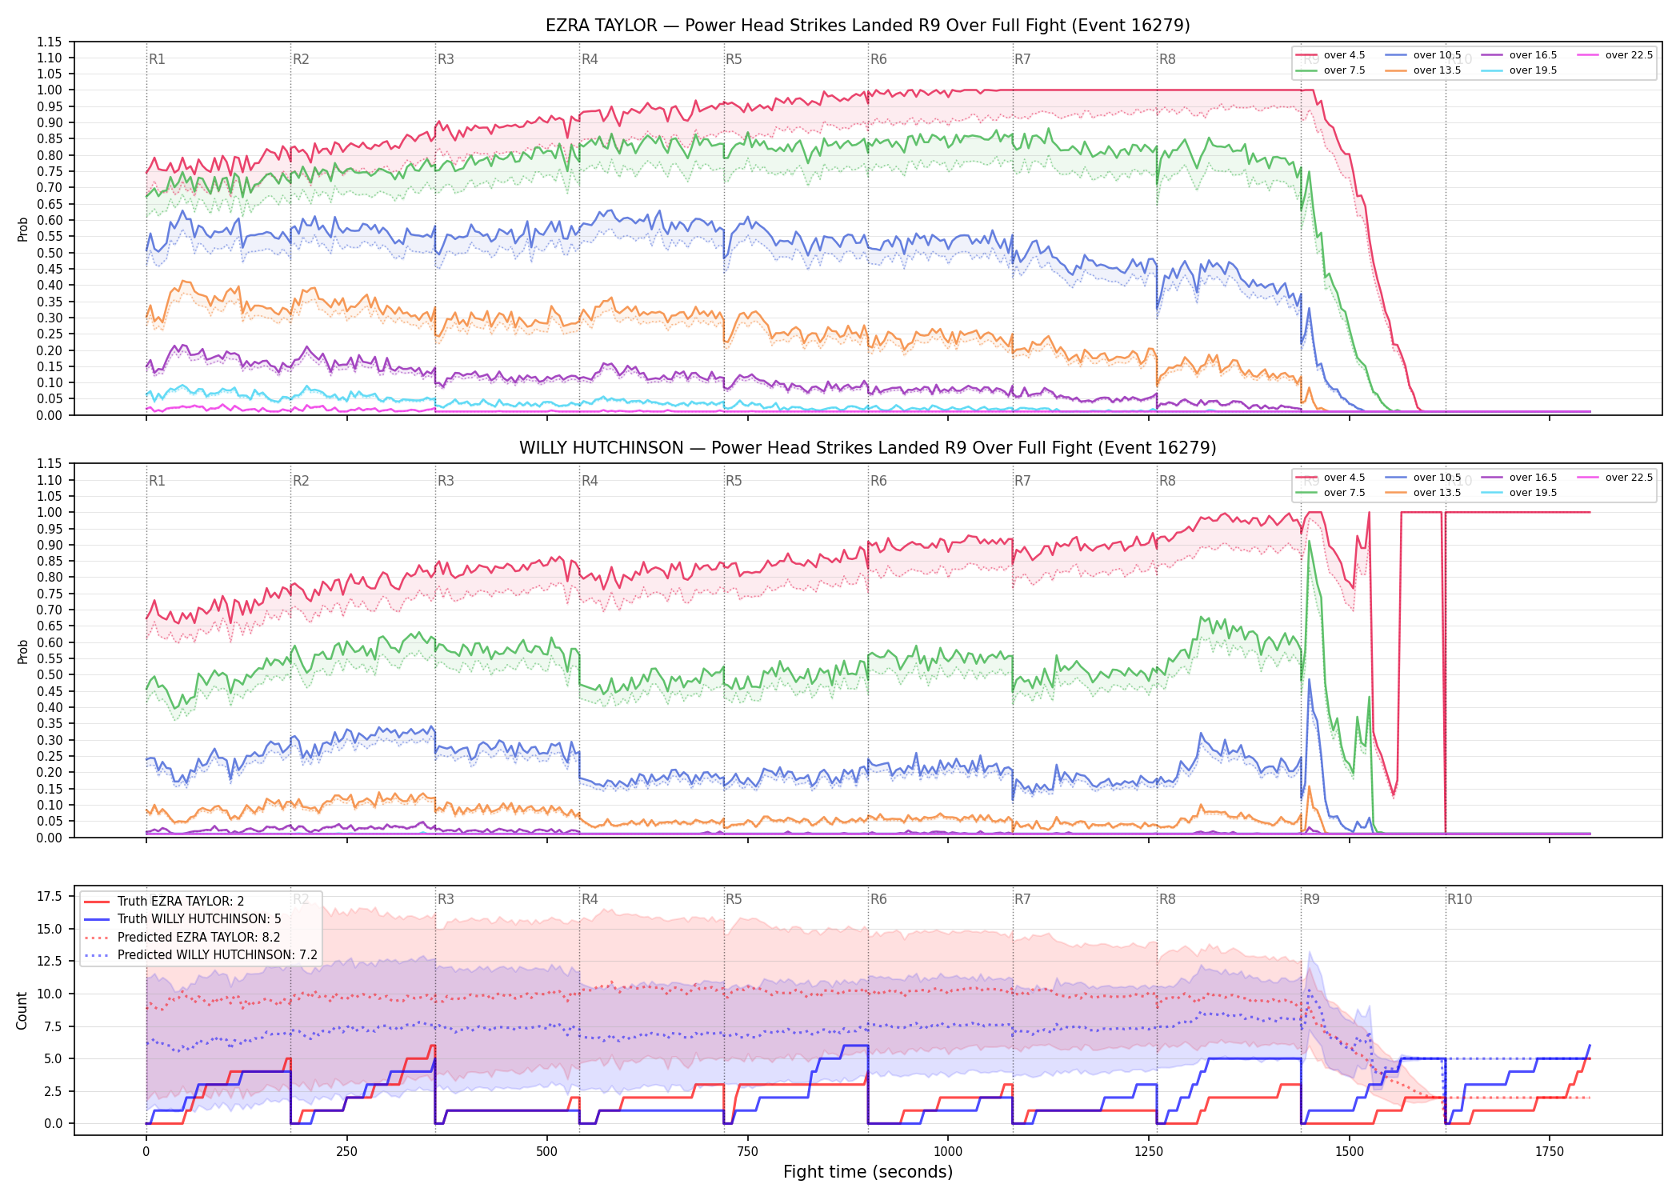The width and height of the screenshot is (1680, 1200).
Task: Click the x-axis tick label 250
Action: point(346,1152)
